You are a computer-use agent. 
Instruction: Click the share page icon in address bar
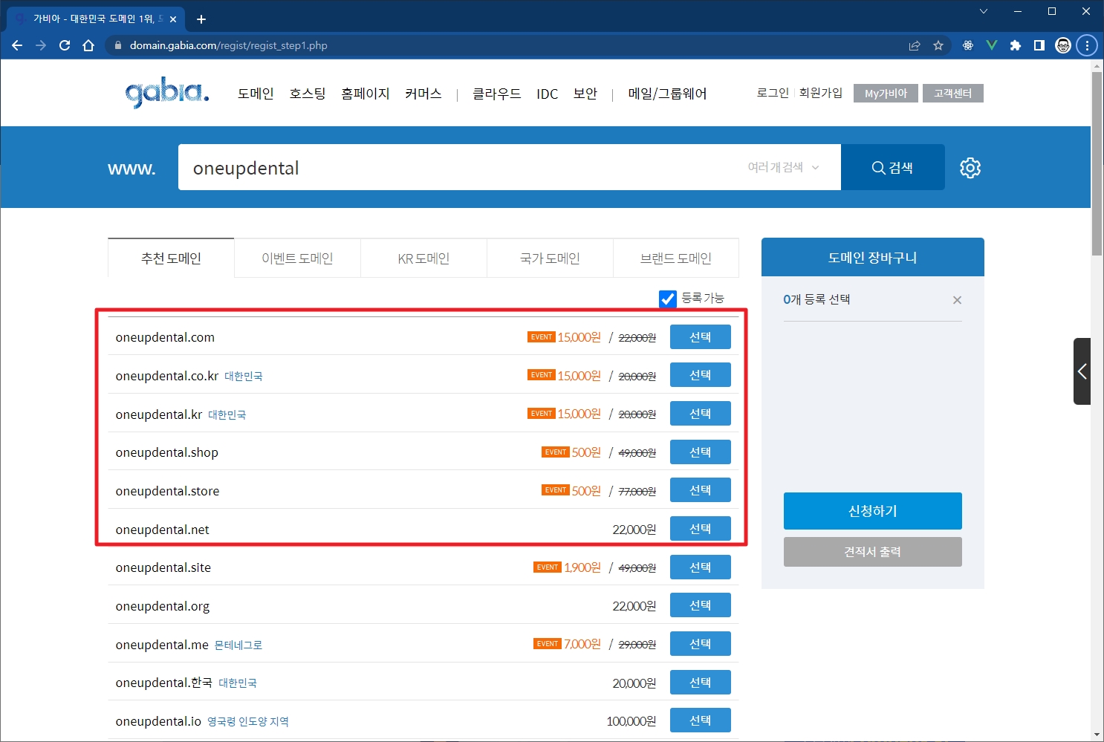(x=915, y=45)
